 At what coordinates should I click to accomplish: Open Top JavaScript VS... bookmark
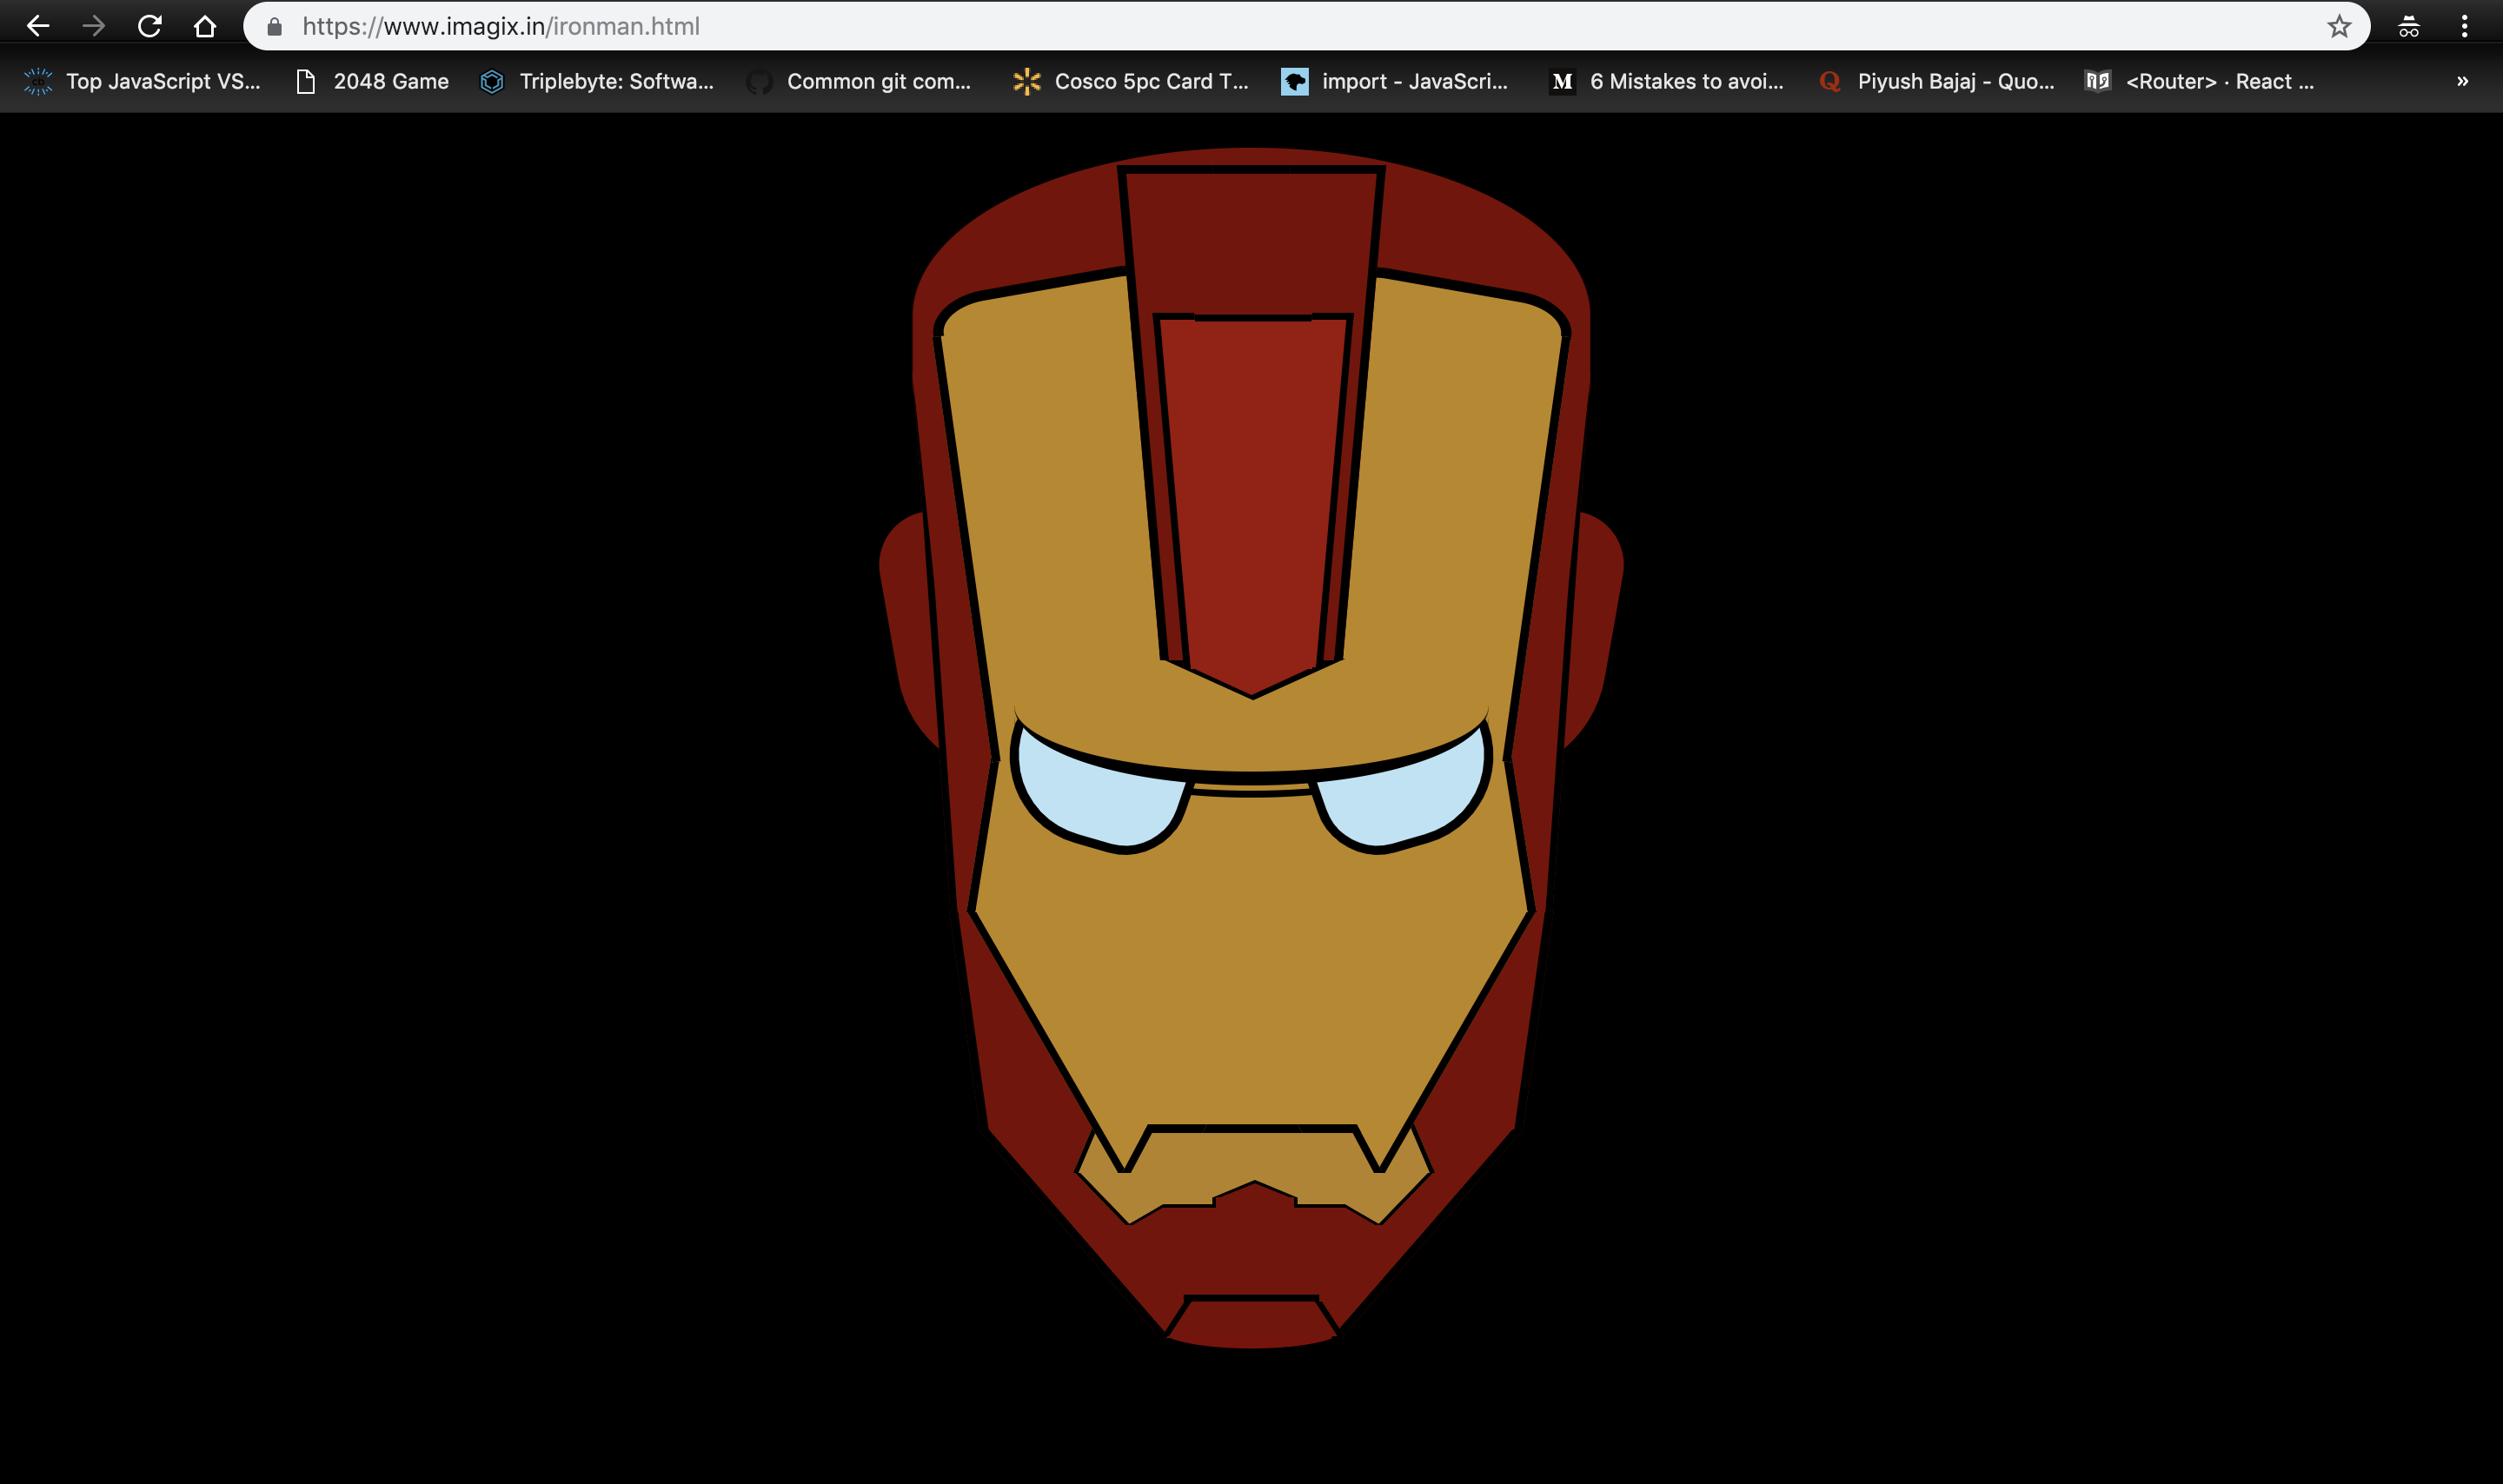pyautogui.click(x=142, y=82)
